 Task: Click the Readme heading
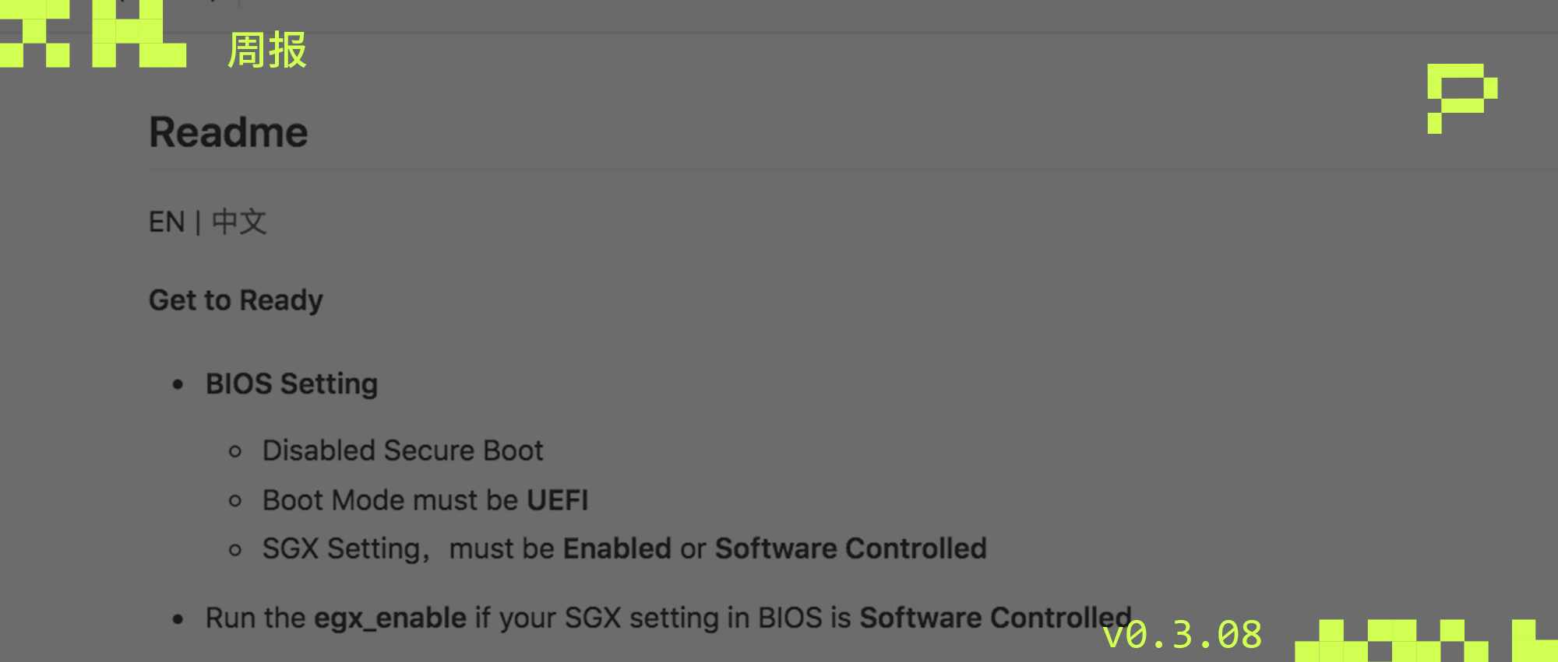click(228, 132)
